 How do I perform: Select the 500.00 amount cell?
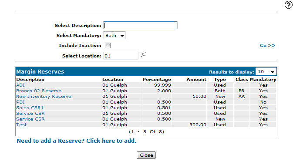(198, 124)
